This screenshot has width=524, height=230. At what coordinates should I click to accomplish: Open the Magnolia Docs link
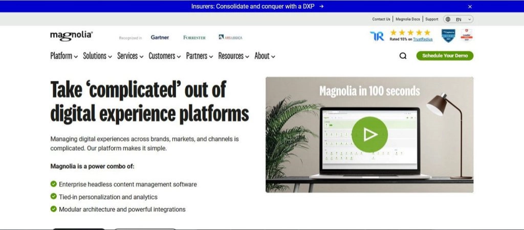pos(408,19)
